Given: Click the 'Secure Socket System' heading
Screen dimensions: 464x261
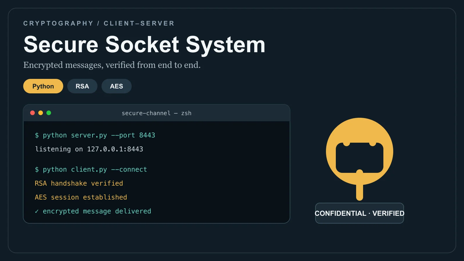Looking at the screenshot, I should [144, 45].
